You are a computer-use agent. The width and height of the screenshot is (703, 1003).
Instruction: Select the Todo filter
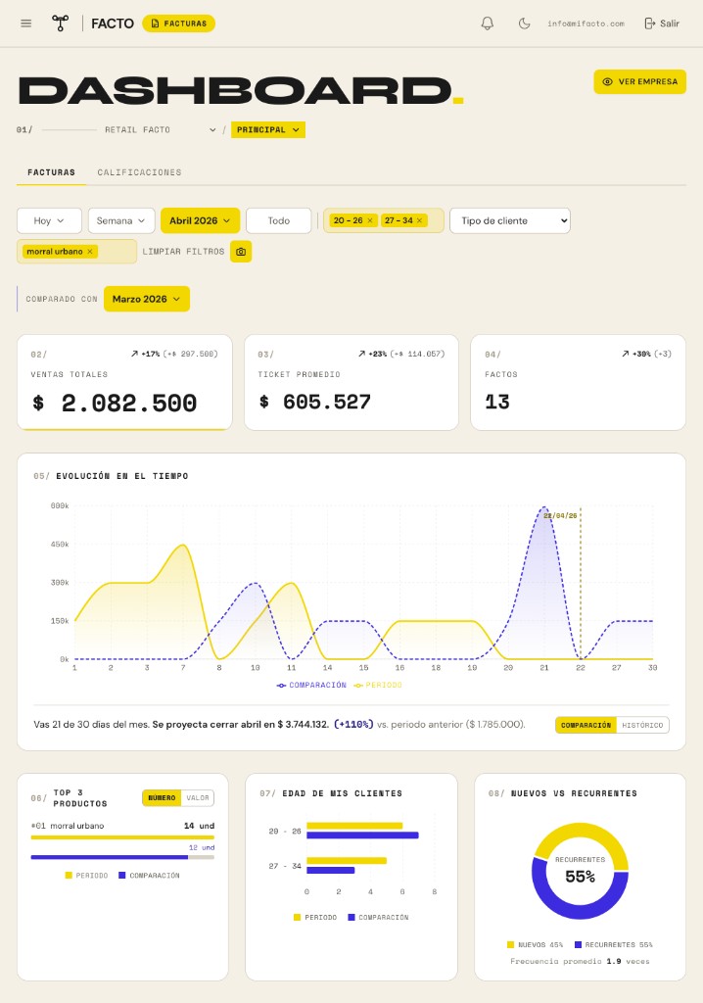click(278, 220)
